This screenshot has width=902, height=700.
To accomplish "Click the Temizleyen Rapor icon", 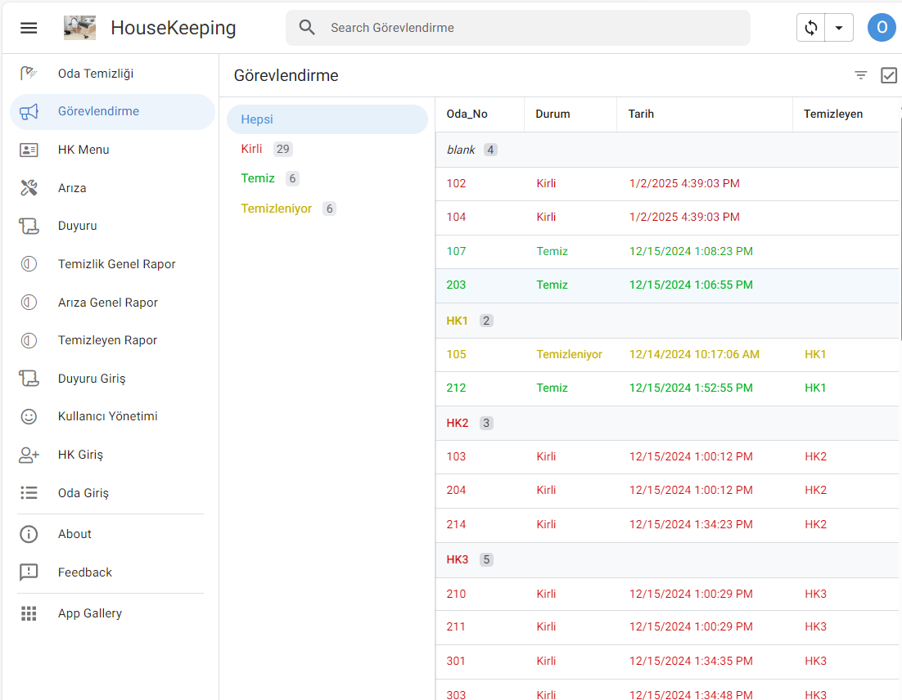I will click(29, 340).
